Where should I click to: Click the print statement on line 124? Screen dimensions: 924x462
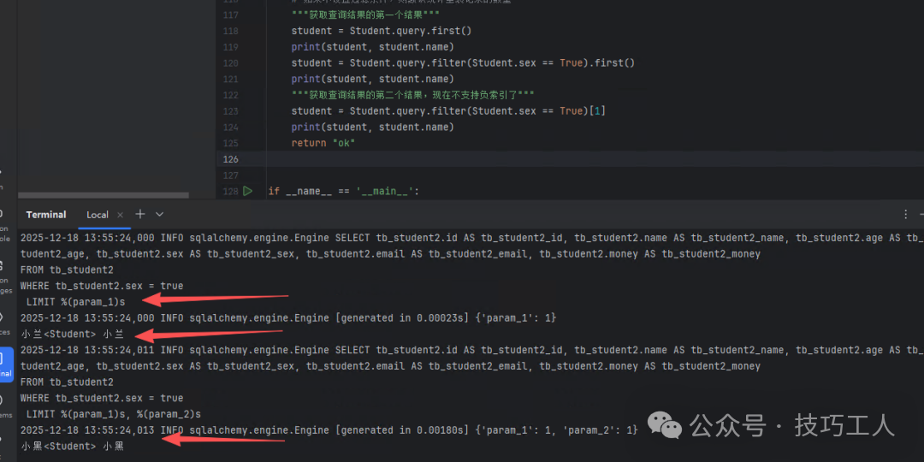pyautogui.click(x=372, y=127)
